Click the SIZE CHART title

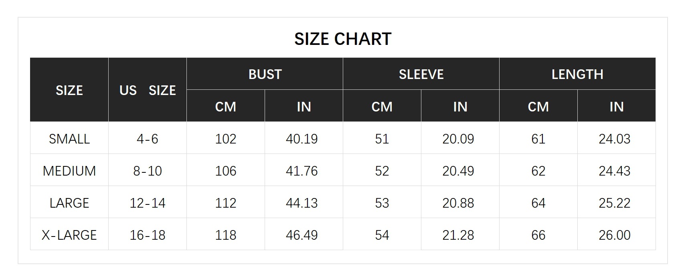(x=343, y=39)
